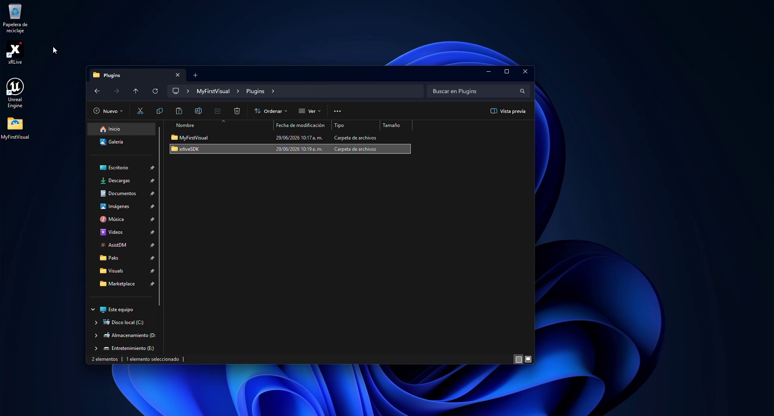Open Galería in navigation pane
Viewport: 774px width, 416px height.
click(x=122, y=142)
